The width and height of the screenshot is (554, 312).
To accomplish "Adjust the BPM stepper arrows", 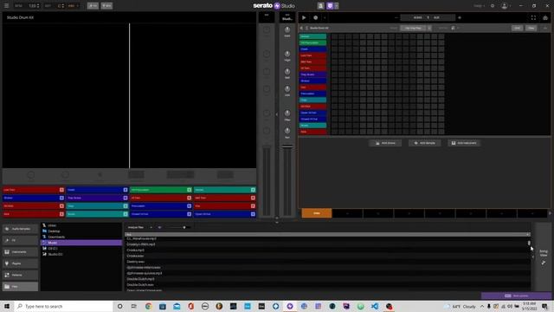I will click(x=38, y=6).
